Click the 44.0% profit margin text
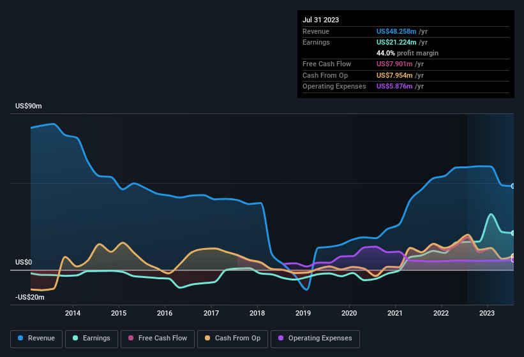This screenshot has width=524, height=357. [407, 53]
